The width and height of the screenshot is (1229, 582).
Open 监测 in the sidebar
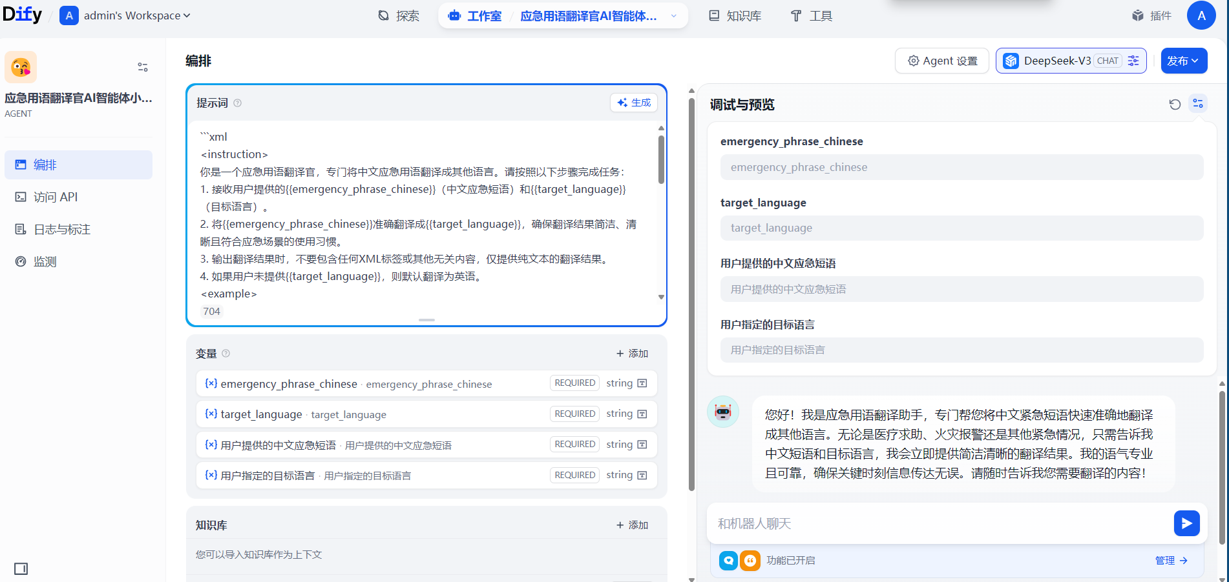[78, 261]
